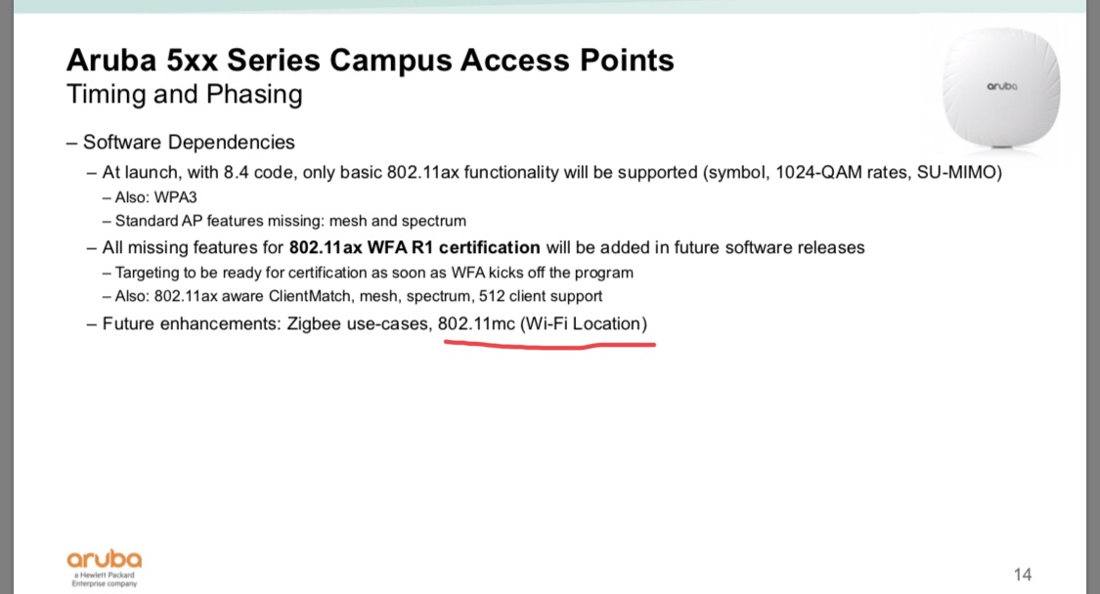Click the teal header bar atop the slide
Screen dimensions: 1100x594
550,6
